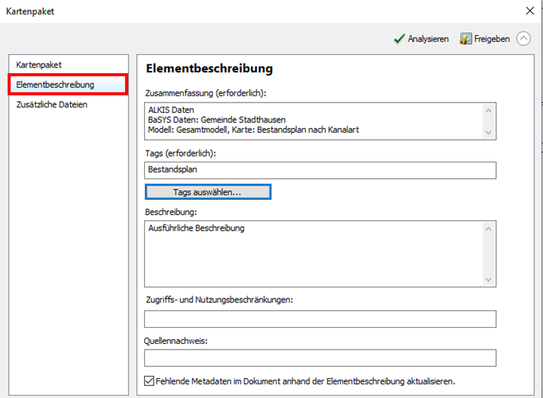The height and width of the screenshot is (398, 543).
Task: Focus the Tags field containing Bestandsplan
Action: [x=320, y=170]
